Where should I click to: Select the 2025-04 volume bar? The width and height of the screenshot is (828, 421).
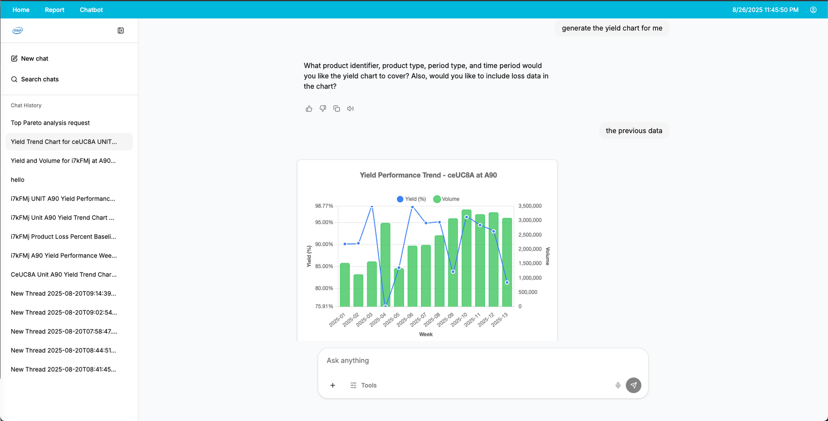pos(385,264)
